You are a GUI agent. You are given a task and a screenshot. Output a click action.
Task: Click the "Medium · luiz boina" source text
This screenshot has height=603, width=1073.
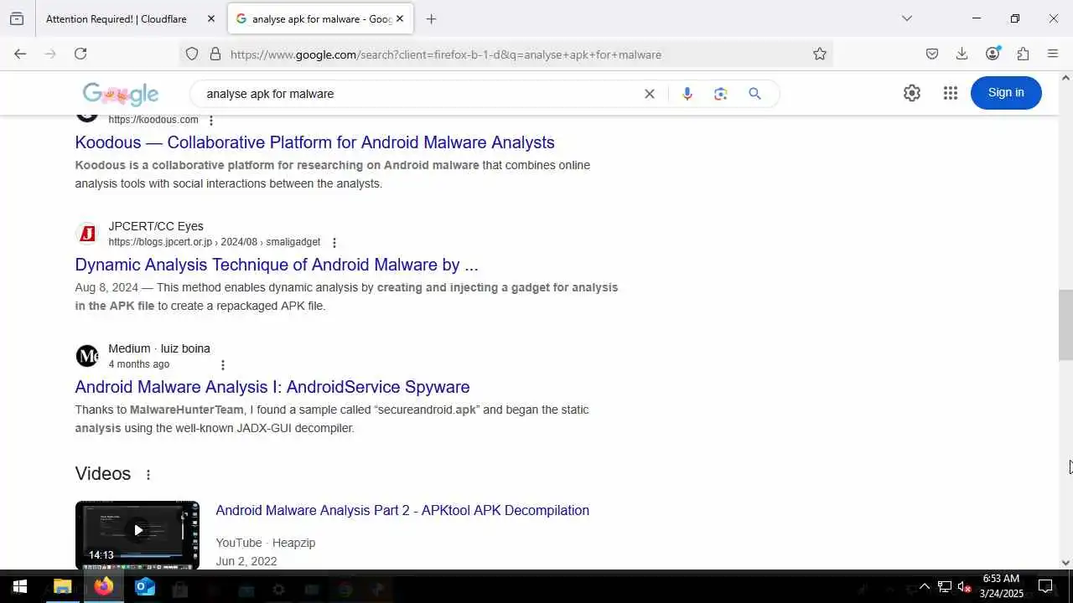159,348
